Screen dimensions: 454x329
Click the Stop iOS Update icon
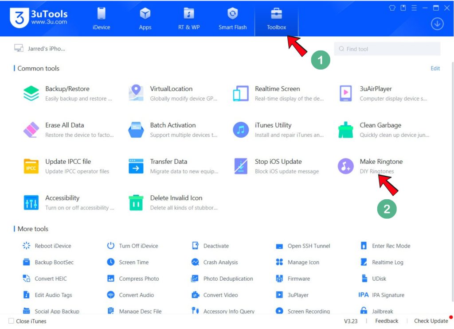[241, 166]
